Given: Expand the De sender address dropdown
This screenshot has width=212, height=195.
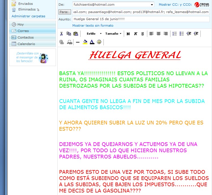Looking at the screenshot, I should coord(152,5).
